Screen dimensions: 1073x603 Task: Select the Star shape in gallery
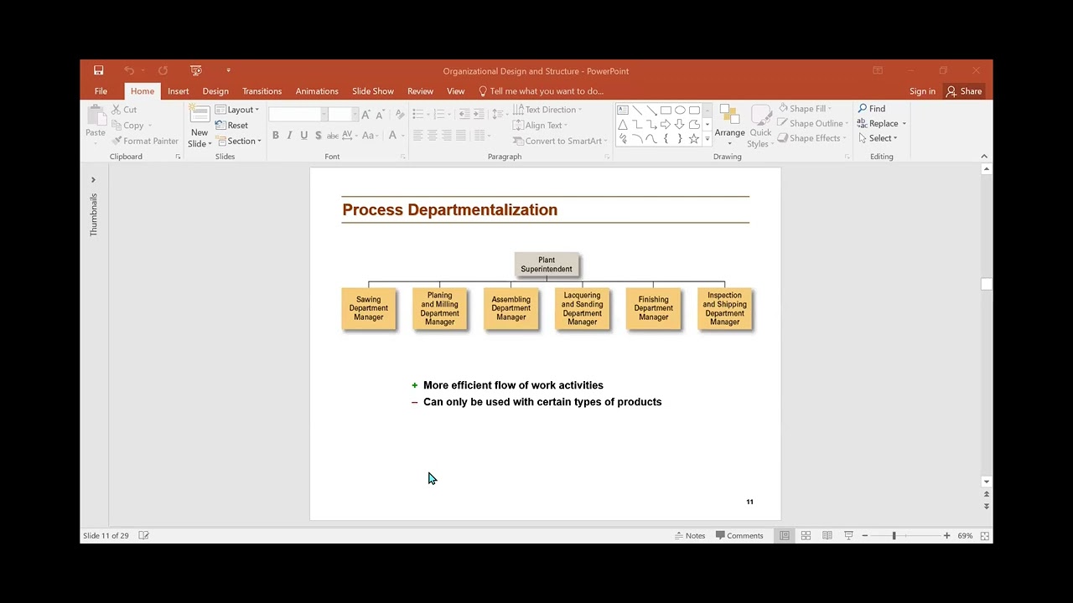click(x=694, y=139)
